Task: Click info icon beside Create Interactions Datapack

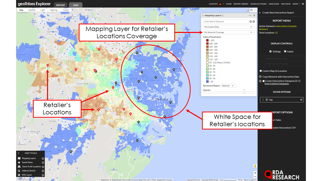Action: (x=260, y=81)
